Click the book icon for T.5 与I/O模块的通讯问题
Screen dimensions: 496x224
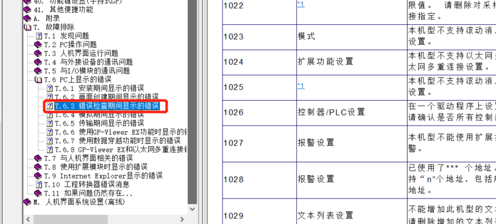tap(38, 71)
